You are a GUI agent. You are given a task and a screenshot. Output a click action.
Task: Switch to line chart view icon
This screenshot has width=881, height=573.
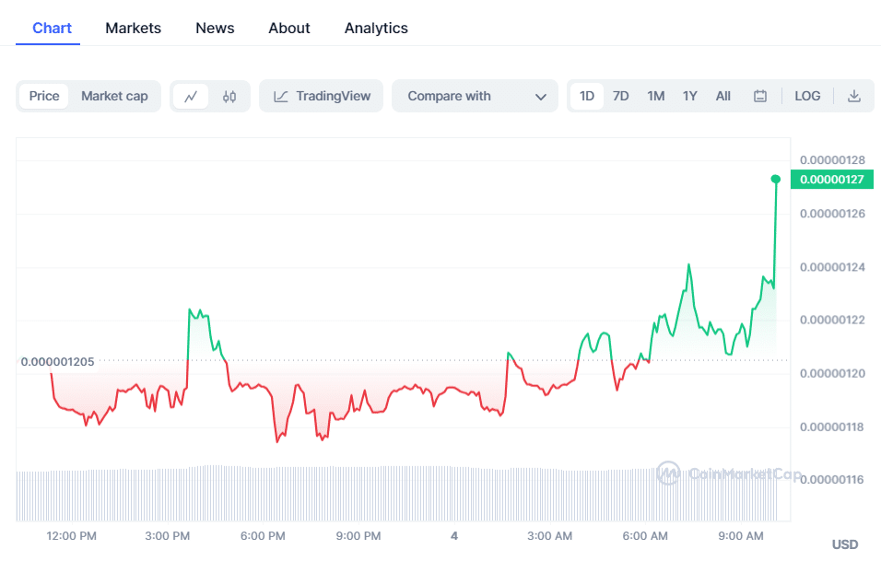coord(191,96)
